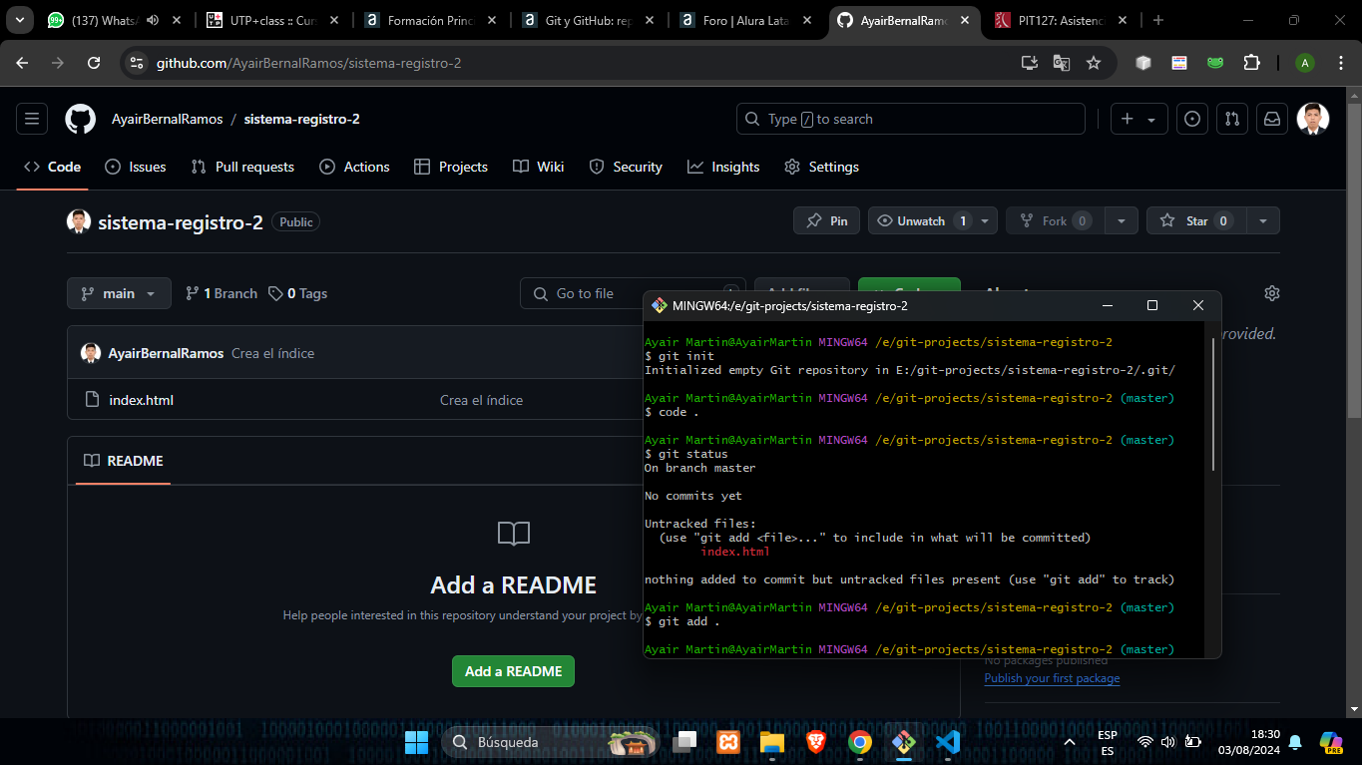Open the Copilot icon in the system tray
1362x765 pixels.
pos(1330,742)
